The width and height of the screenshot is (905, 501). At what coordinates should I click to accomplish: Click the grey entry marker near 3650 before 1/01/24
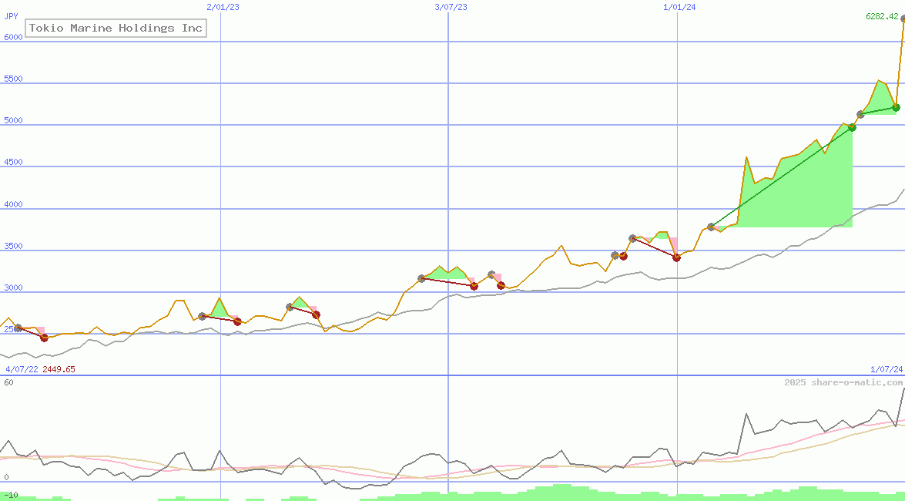632,238
